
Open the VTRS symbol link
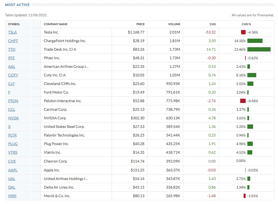point(13,152)
